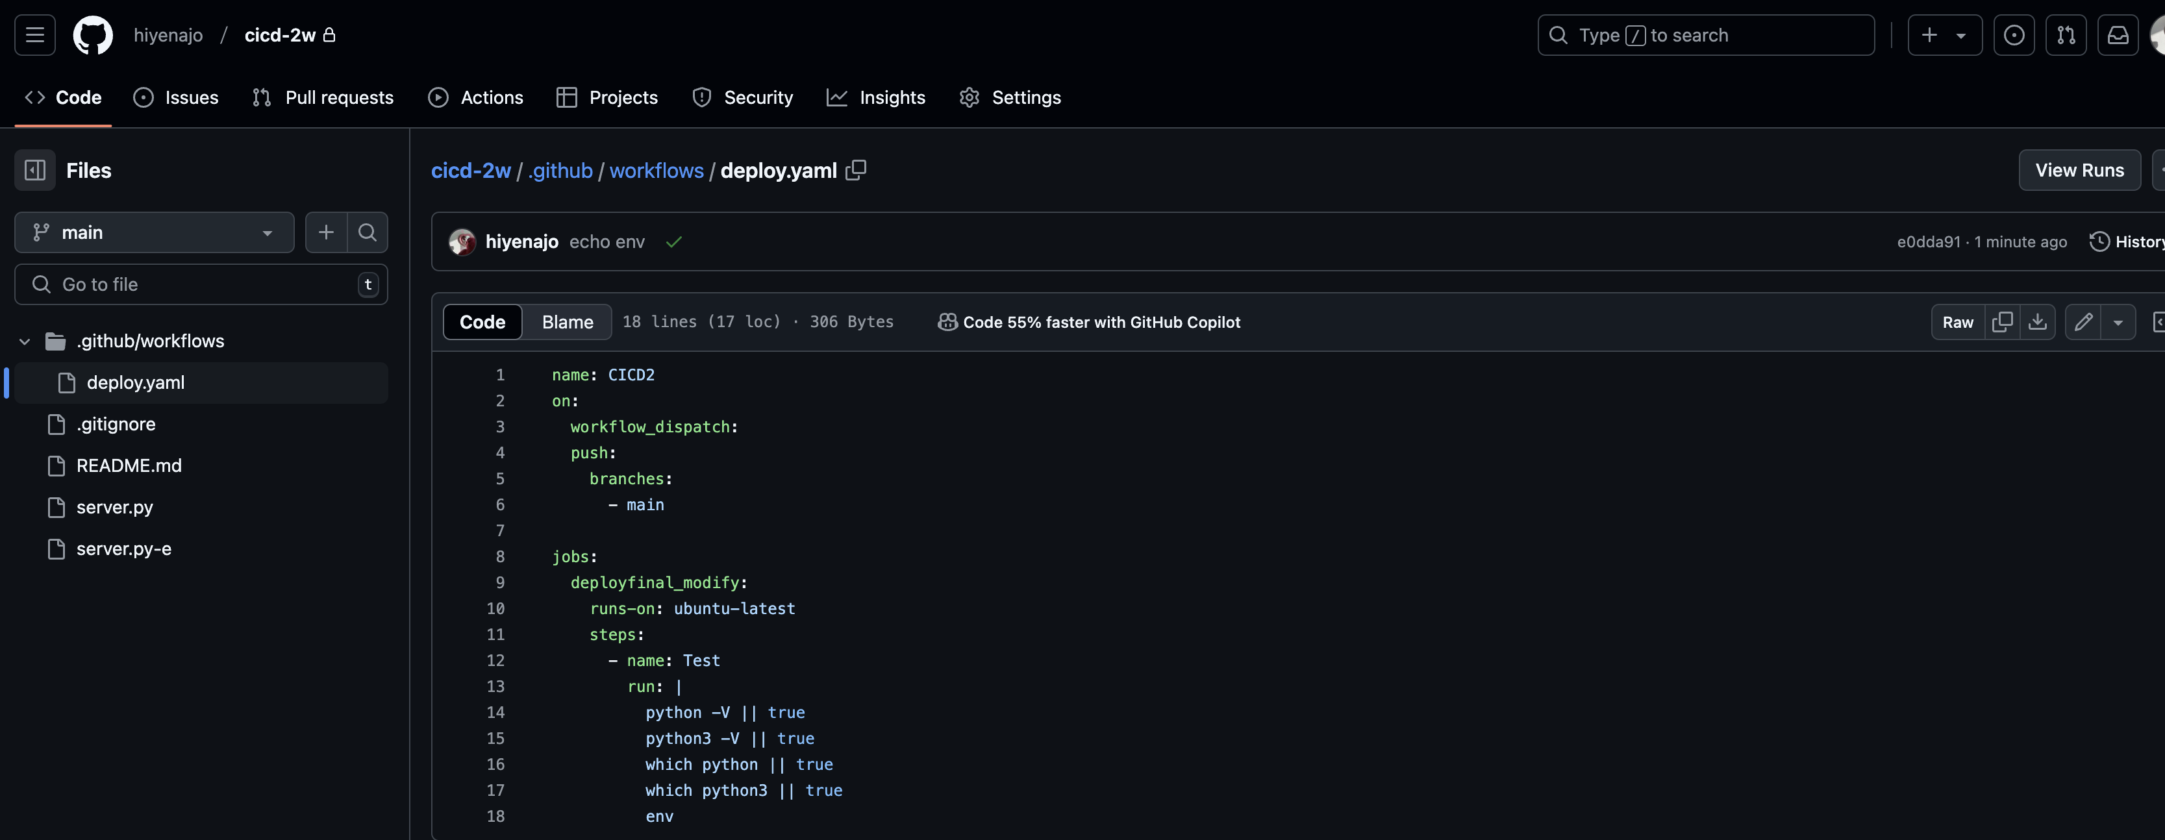Focus the top search bar
Viewport: 2165px width, 840px height.
pyautogui.click(x=1705, y=35)
